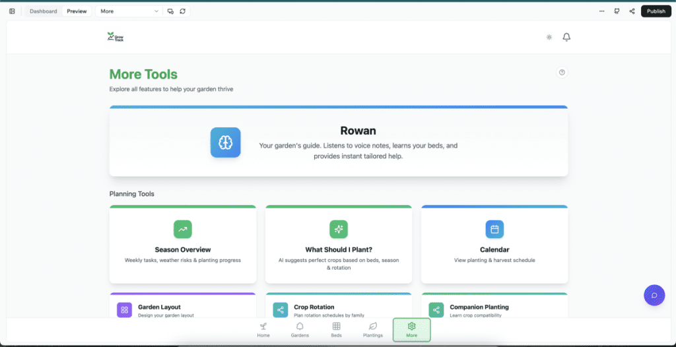The width and height of the screenshot is (676, 347).
Task: Go to Beds in bottom navigation
Action: tap(336, 331)
